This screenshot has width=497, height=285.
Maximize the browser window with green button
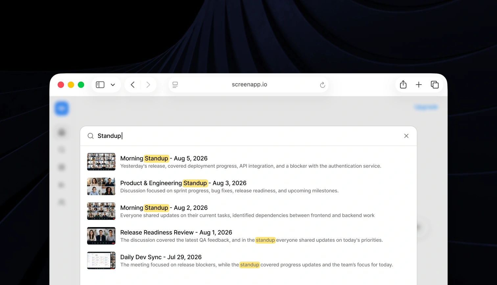tap(81, 85)
